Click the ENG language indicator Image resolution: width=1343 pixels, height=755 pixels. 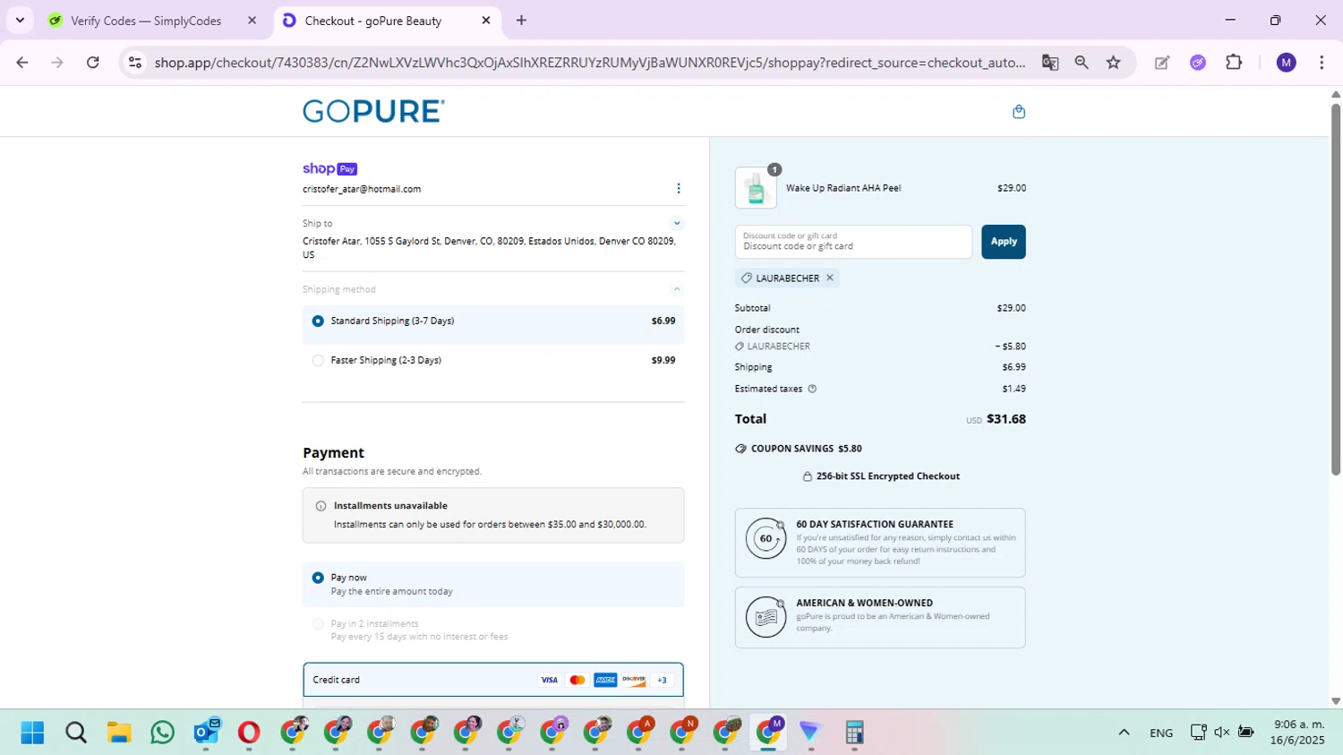pyautogui.click(x=1161, y=733)
